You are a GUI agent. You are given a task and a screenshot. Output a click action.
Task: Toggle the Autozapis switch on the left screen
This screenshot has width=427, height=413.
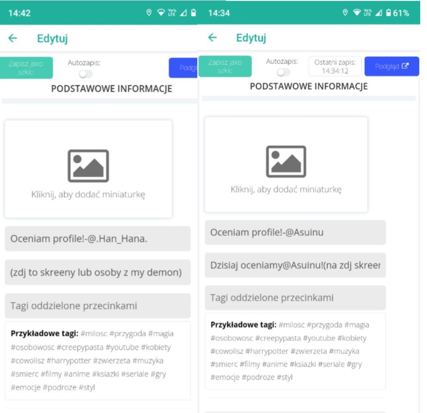point(85,74)
